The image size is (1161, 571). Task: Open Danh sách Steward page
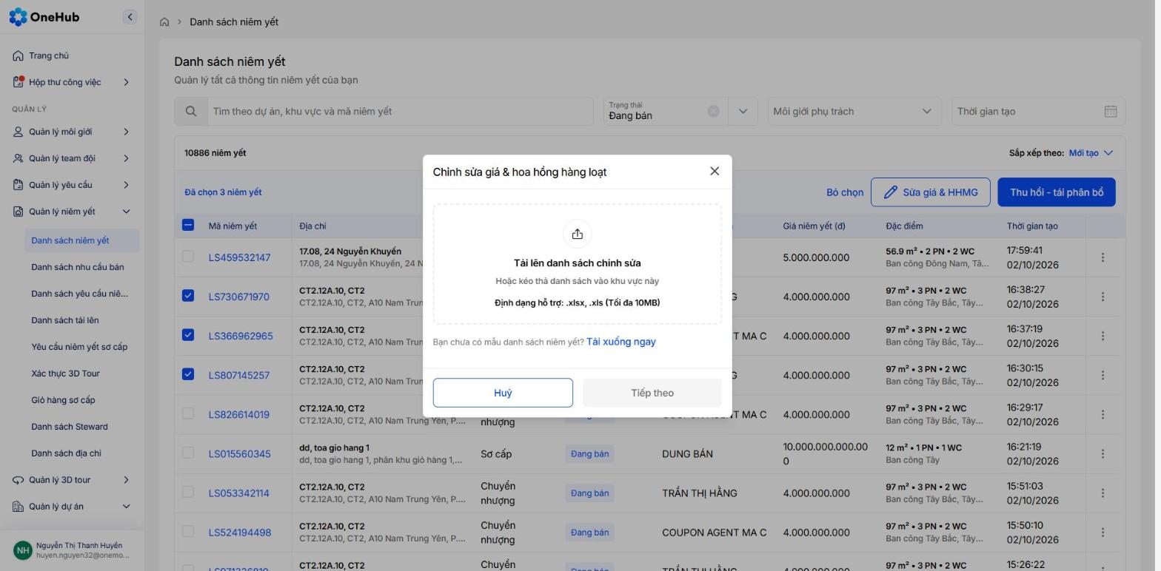point(70,427)
